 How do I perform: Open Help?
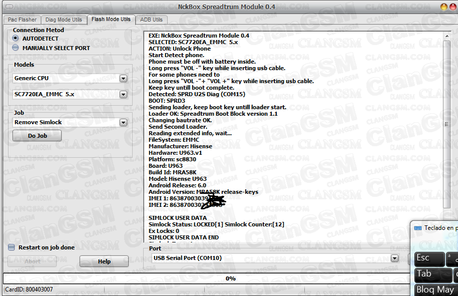tap(104, 261)
